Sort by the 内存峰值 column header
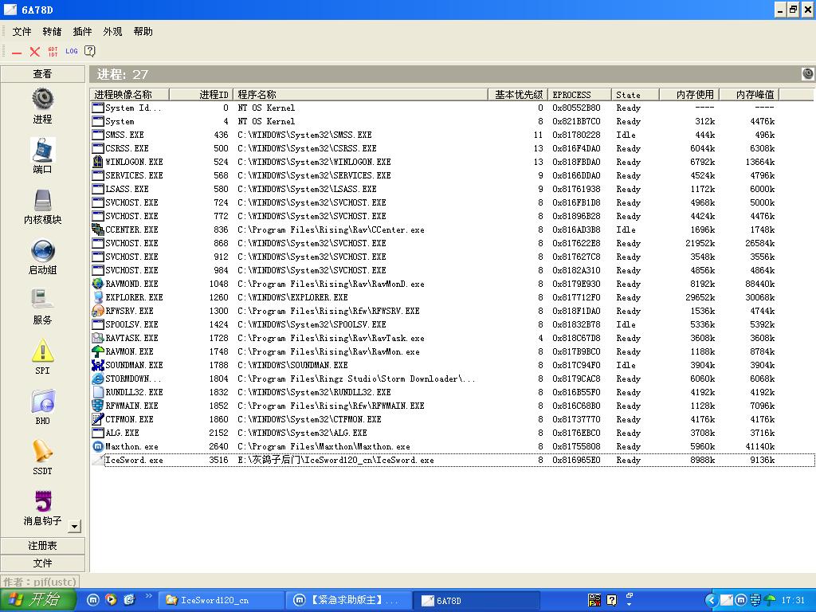 click(749, 95)
